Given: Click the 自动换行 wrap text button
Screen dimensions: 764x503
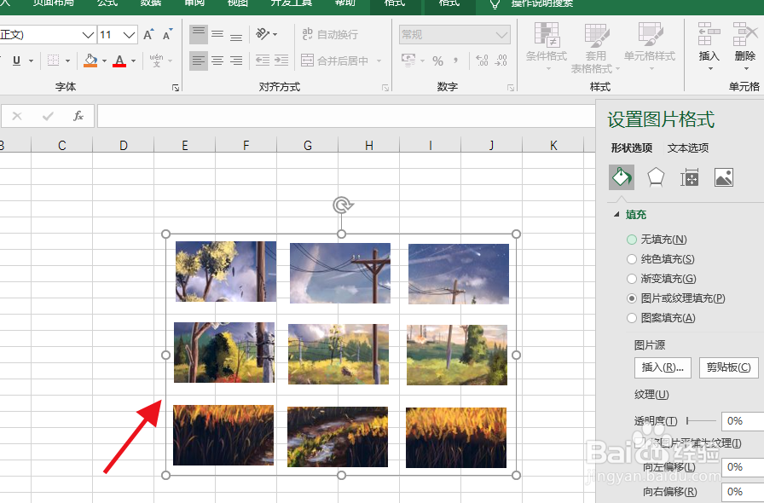Looking at the screenshot, I should click(330, 34).
